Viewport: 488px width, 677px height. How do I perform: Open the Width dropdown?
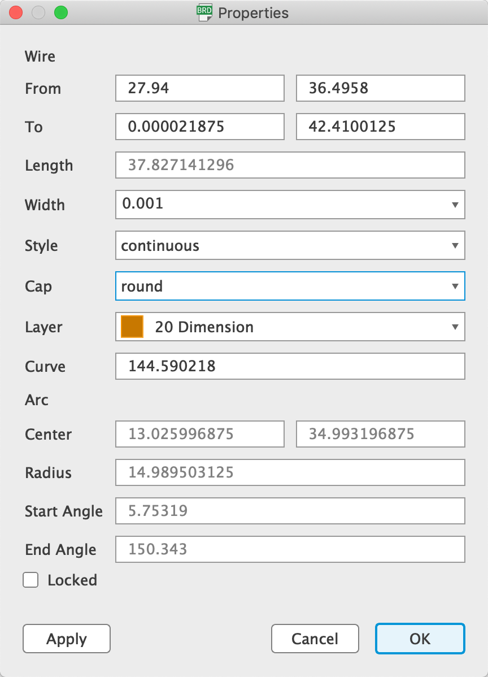pyautogui.click(x=290, y=205)
